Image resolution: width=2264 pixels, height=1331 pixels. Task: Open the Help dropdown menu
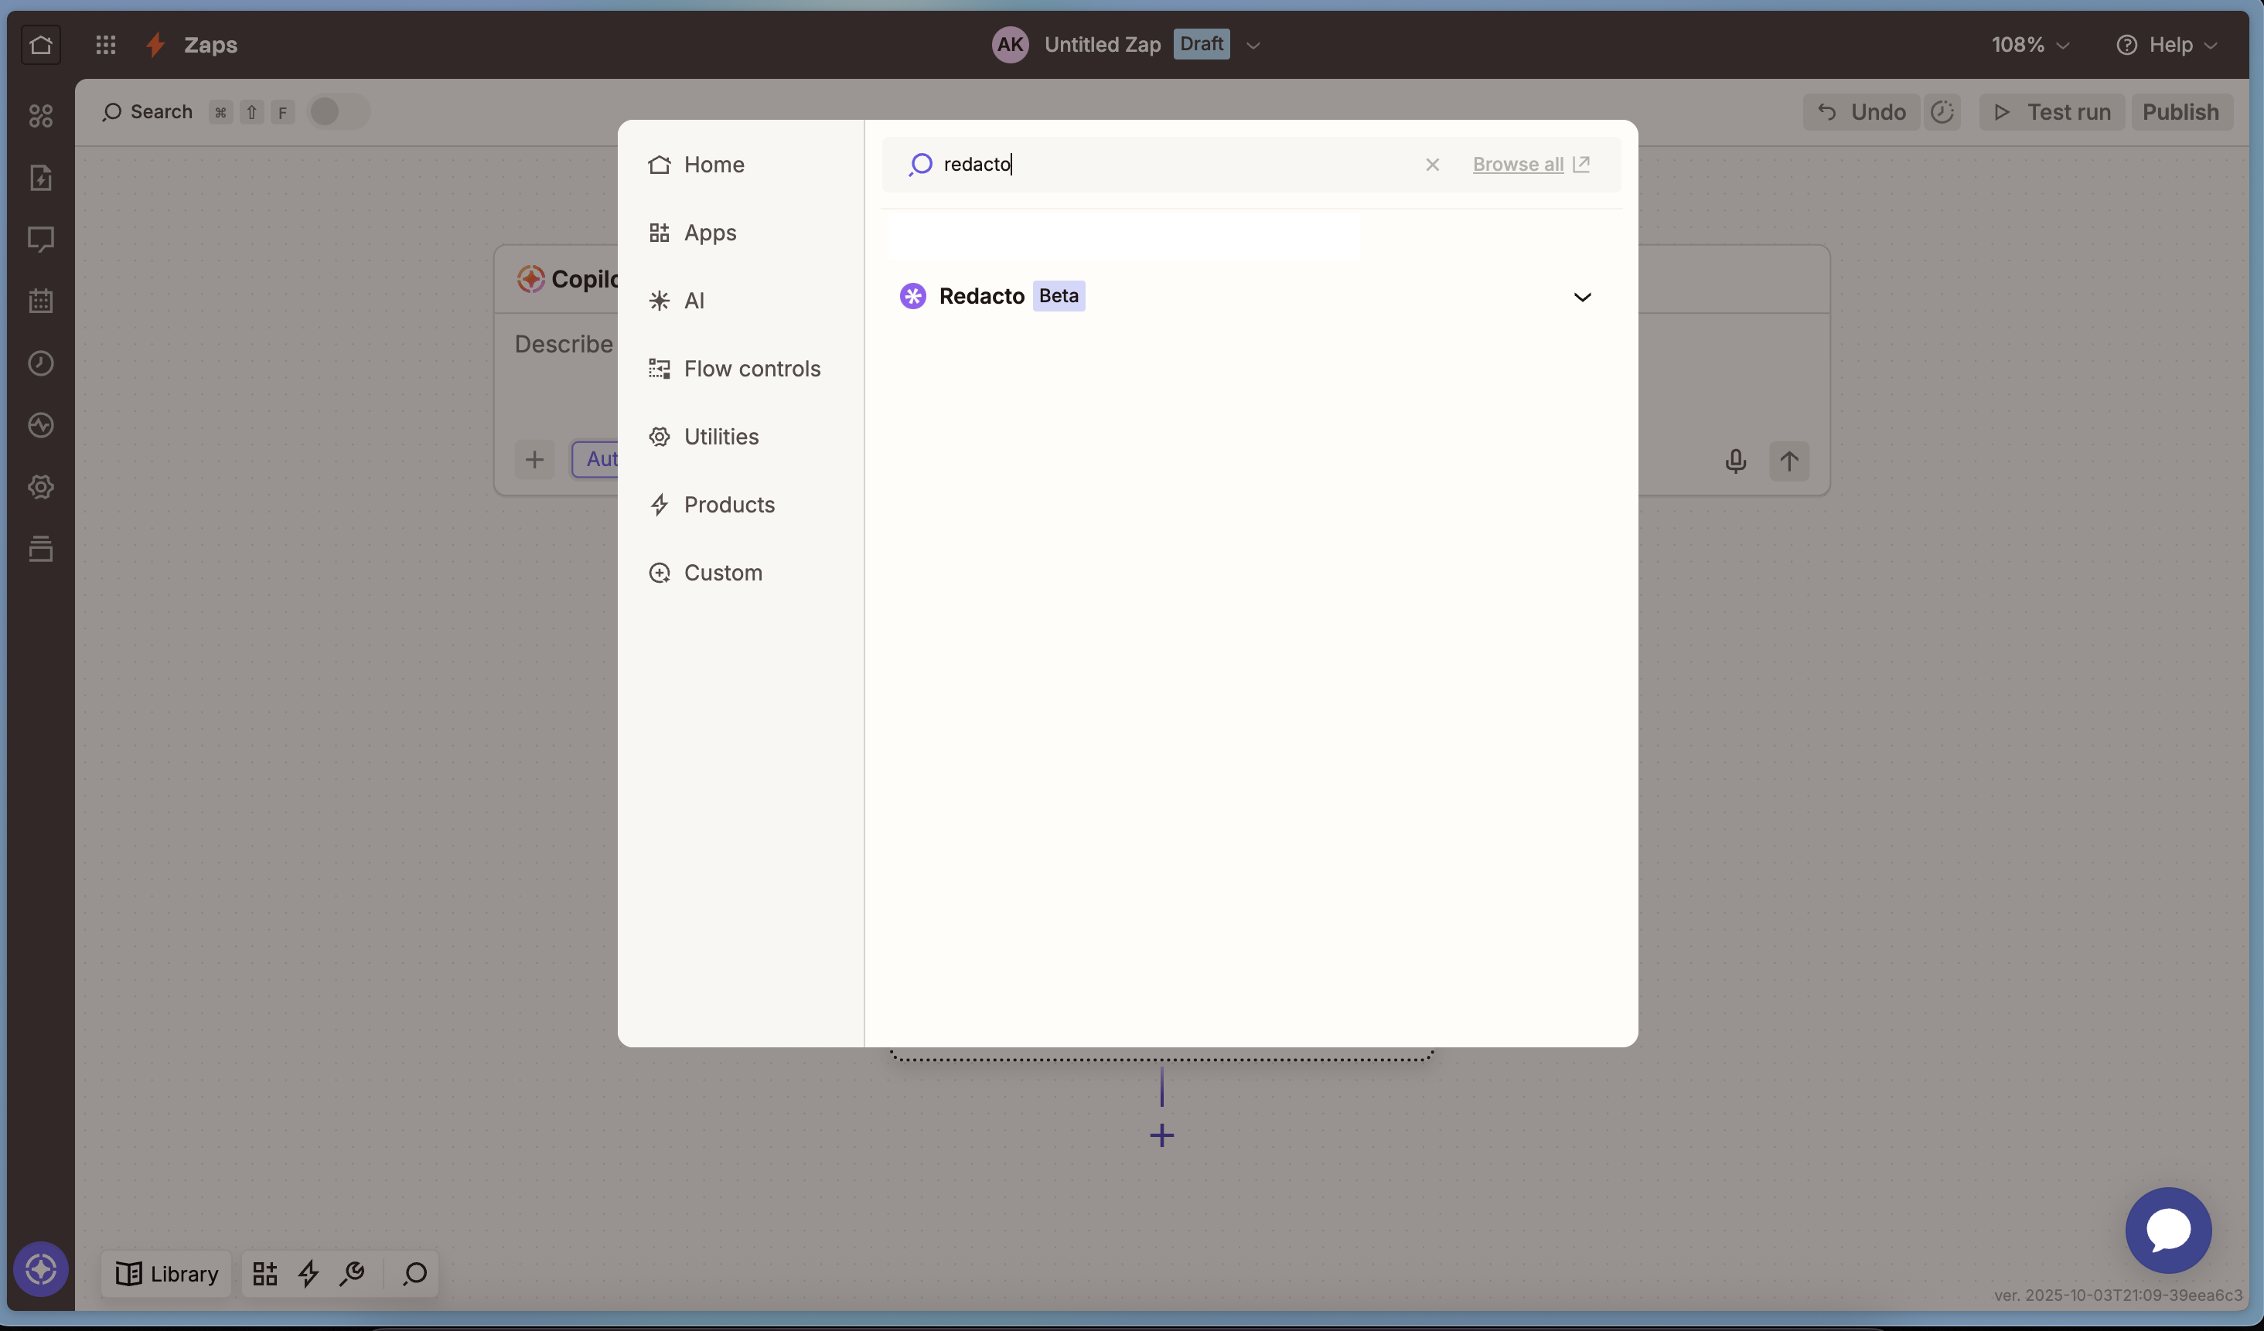point(2166,45)
